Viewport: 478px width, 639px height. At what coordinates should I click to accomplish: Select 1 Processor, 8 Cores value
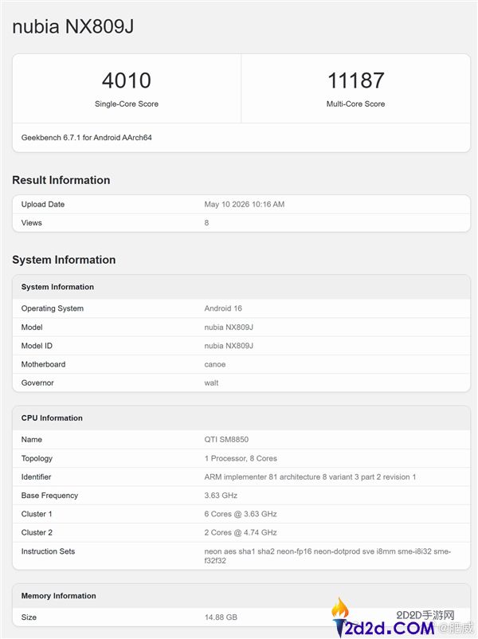pyautogui.click(x=241, y=458)
